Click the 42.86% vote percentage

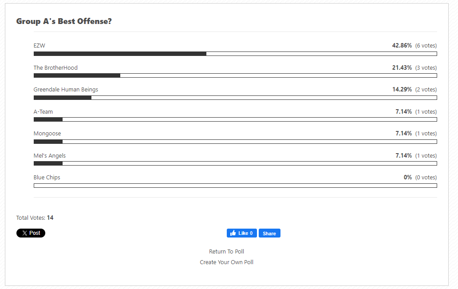[402, 46]
